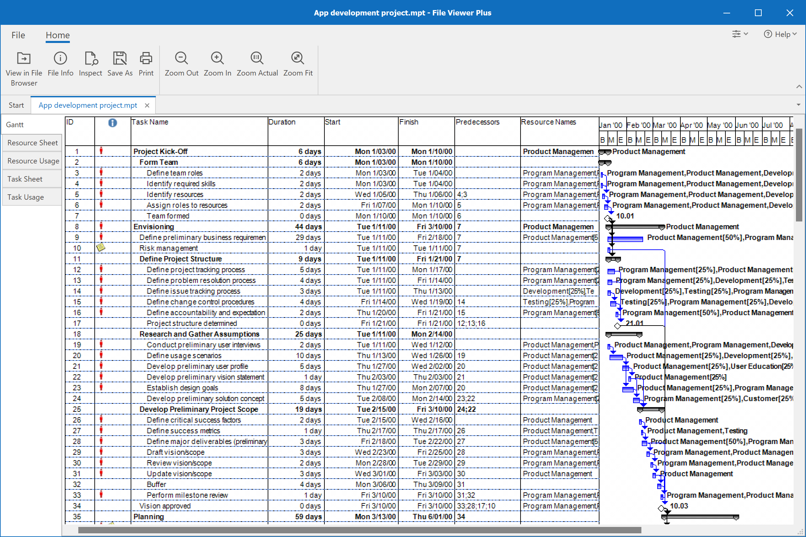806x537 pixels.
Task: Click the note indicator on Risk management row
Action: coord(101,248)
